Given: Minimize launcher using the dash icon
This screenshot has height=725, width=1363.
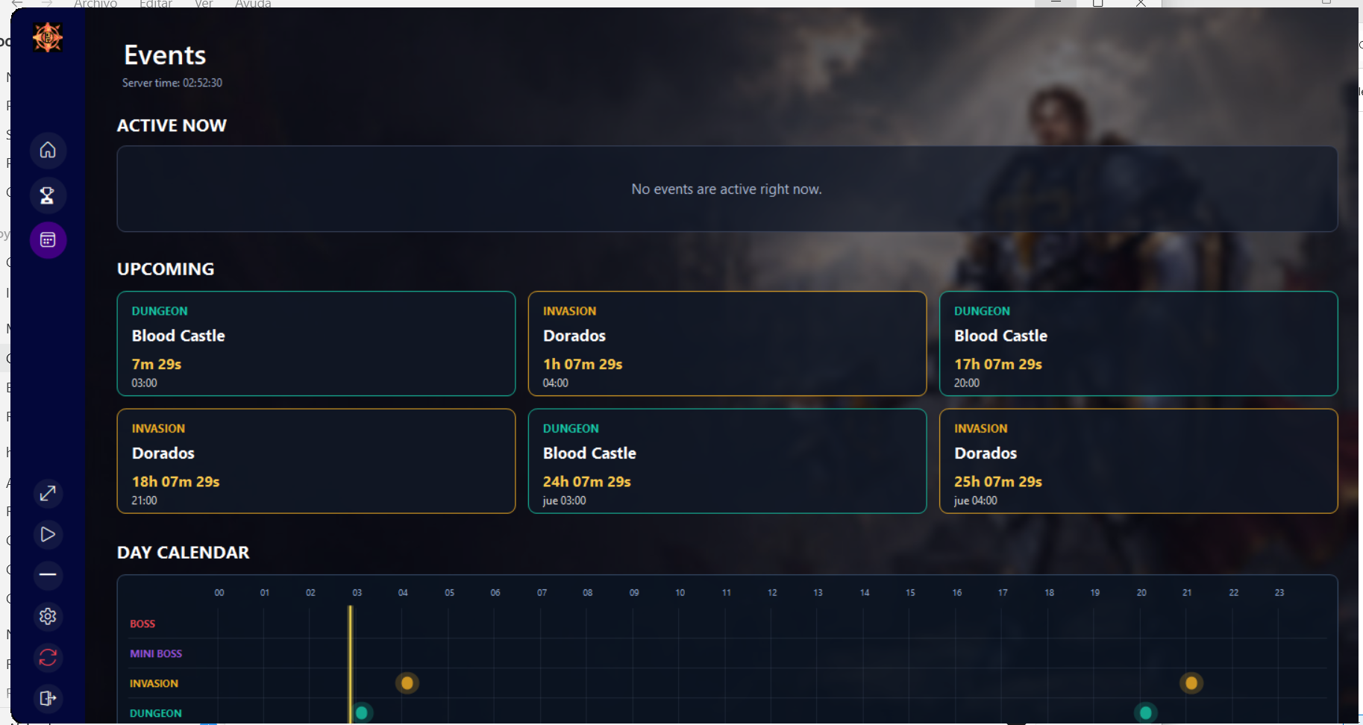Looking at the screenshot, I should [48, 575].
